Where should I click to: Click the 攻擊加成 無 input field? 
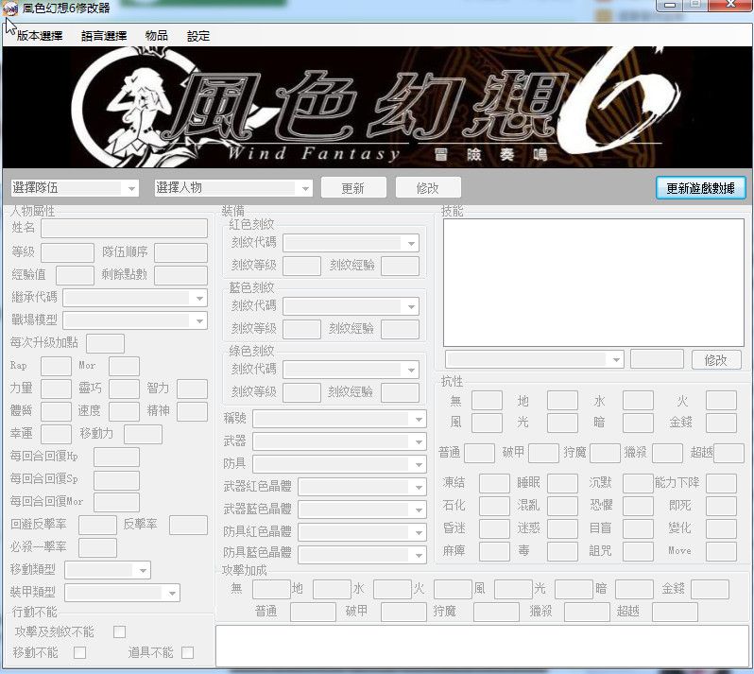point(272,589)
